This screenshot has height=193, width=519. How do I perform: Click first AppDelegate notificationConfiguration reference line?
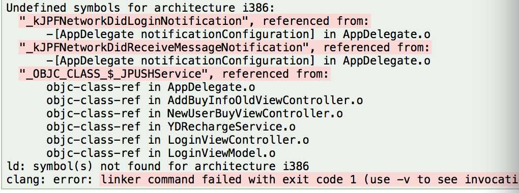[238, 35]
